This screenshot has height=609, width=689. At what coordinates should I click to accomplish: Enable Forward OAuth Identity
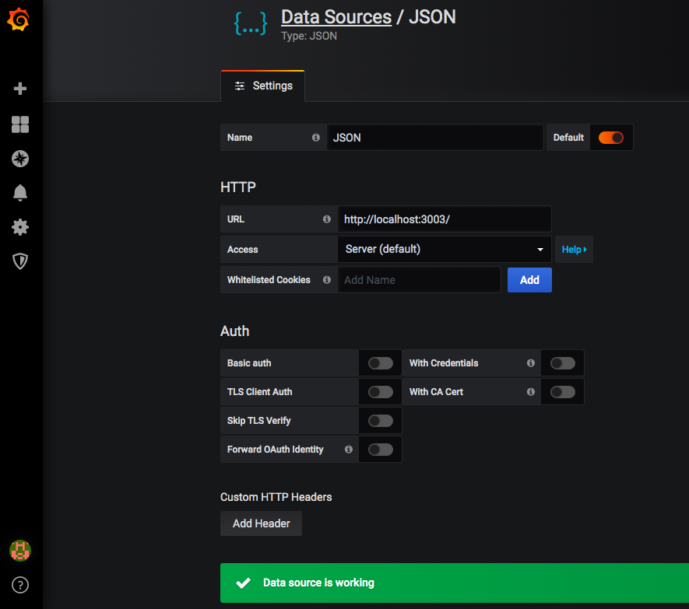click(x=380, y=449)
